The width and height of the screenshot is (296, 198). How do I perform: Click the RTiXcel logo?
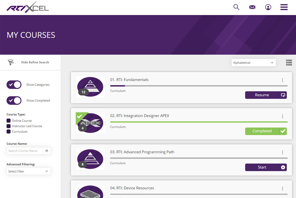(28, 7)
